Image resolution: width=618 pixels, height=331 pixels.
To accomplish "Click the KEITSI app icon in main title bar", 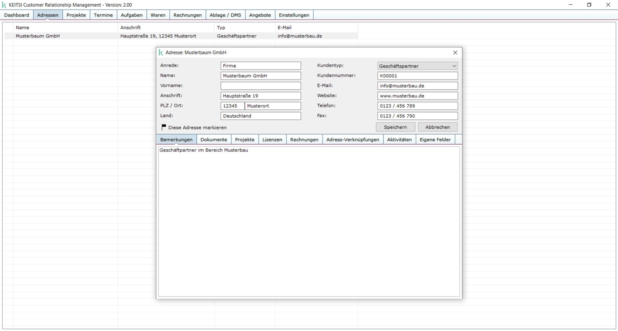I will click(x=4, y=5).
